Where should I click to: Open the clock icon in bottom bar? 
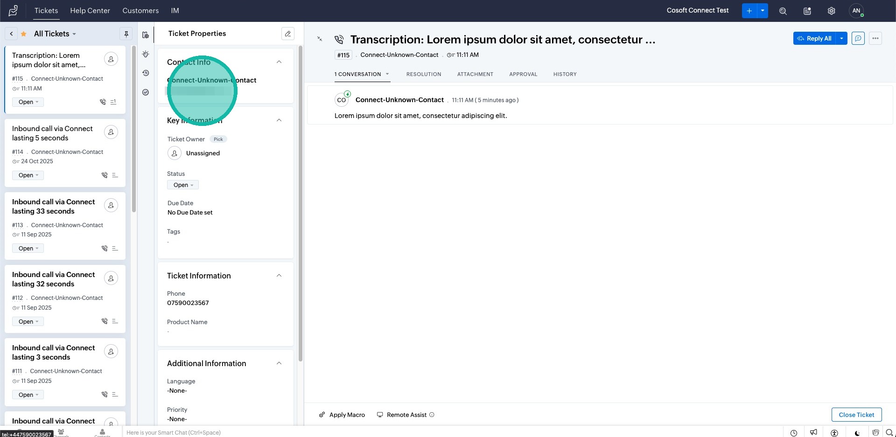794,433
